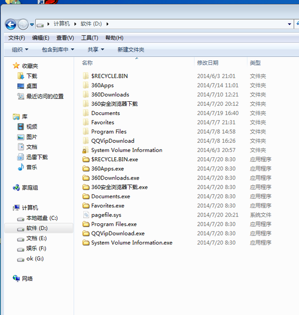Click the 新建文件夹 button
This screenshot has width=299, height=315.
click(x=131, y=49)
